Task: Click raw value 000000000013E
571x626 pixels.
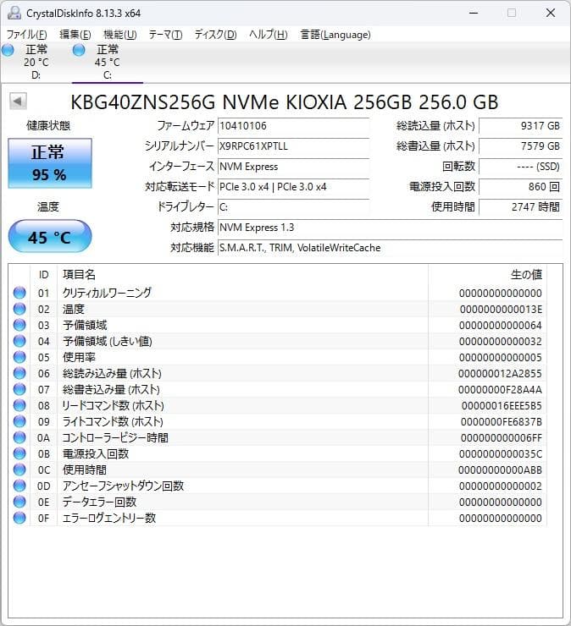Action: [501, 310]
